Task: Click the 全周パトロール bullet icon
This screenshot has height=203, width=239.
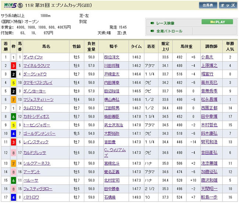Action: click(152, 31)
